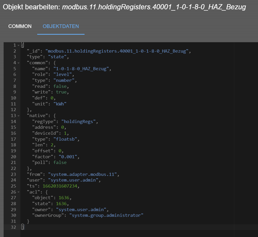Collapse the "common" section fold arrow
258x237 pixels.
click(x=18, y=63)
